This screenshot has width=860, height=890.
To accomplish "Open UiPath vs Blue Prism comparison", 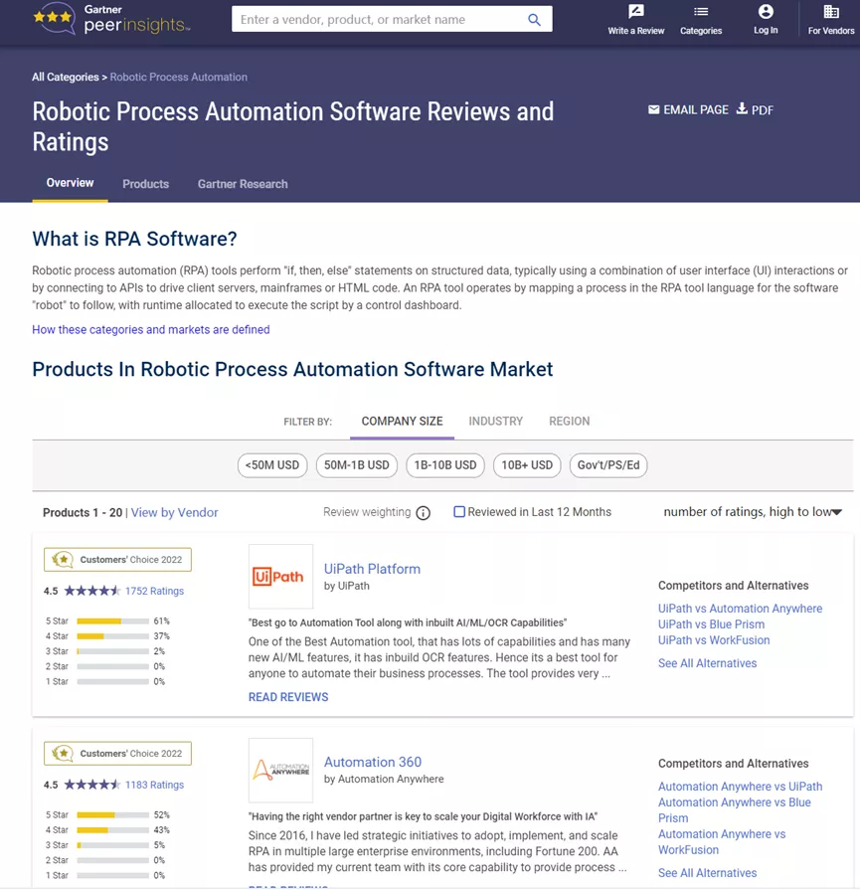I will click(x=711, y=624).
